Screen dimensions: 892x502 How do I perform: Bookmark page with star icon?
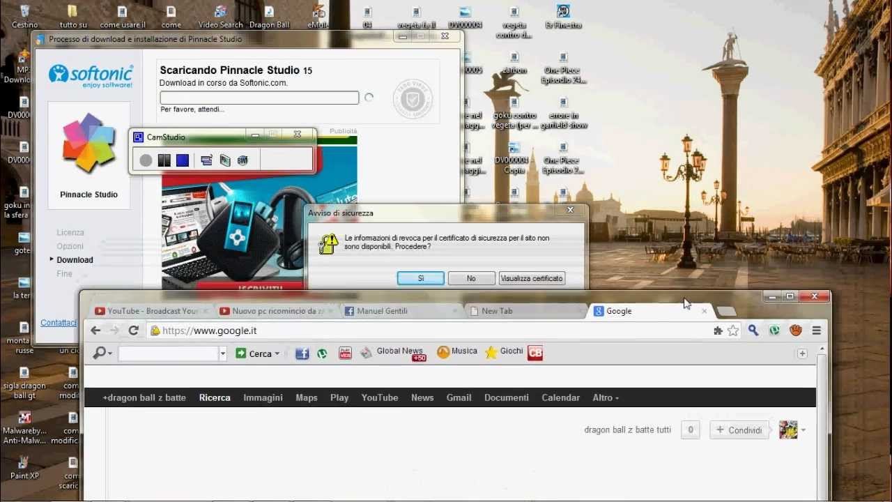tap(733, 330)
